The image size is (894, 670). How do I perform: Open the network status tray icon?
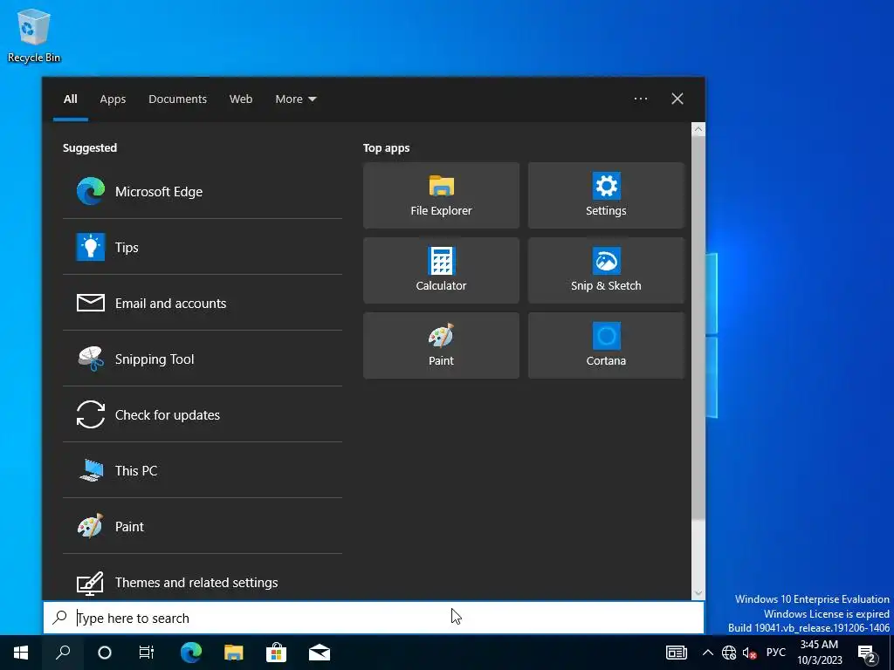click(729, 653)
